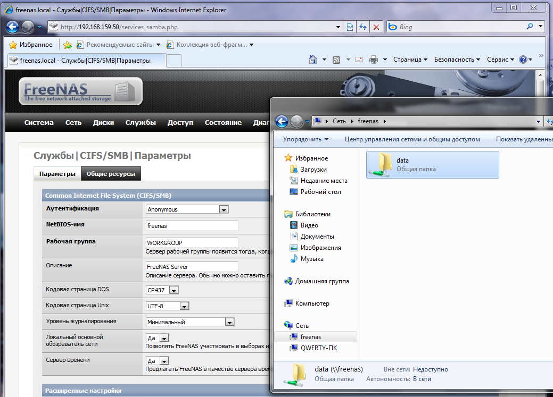This screenshot has width=553, height=397.
Task: Open Компьютер in Explorer sidebar
Action: click(312, 303)
